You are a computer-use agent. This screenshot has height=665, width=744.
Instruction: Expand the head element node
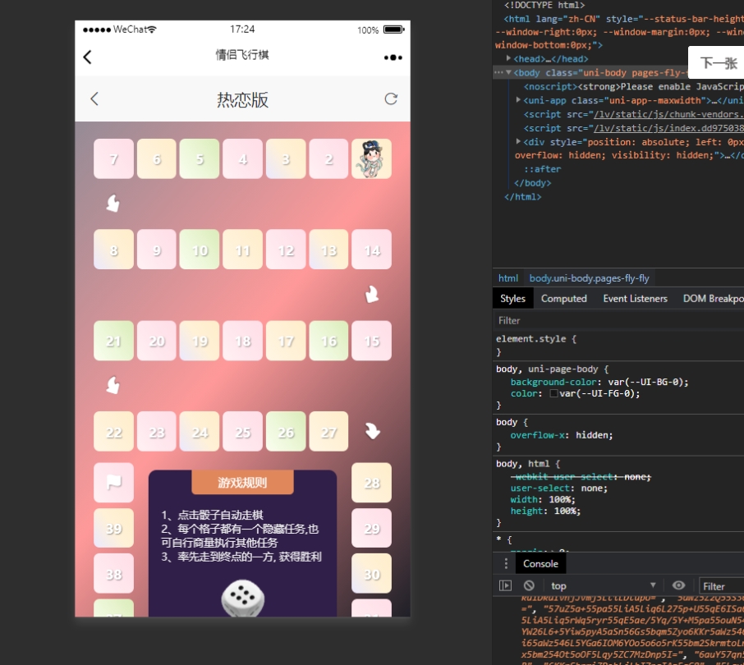(509, 59)
